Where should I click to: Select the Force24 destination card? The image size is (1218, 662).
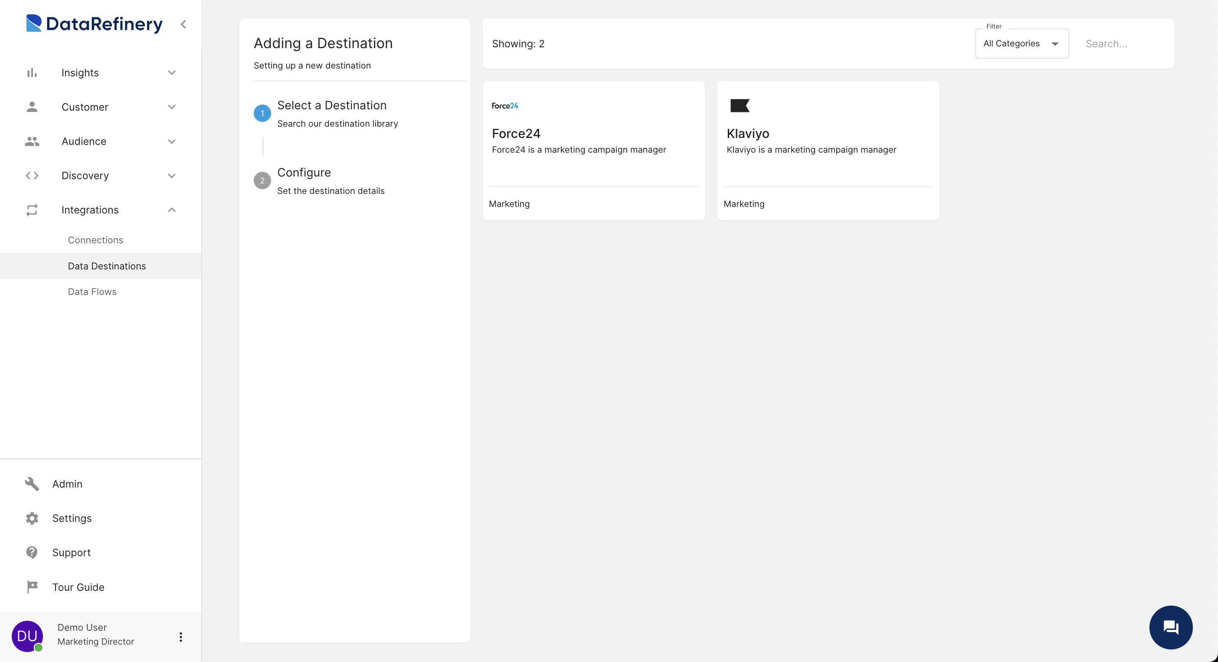click(x=593, y=151)
